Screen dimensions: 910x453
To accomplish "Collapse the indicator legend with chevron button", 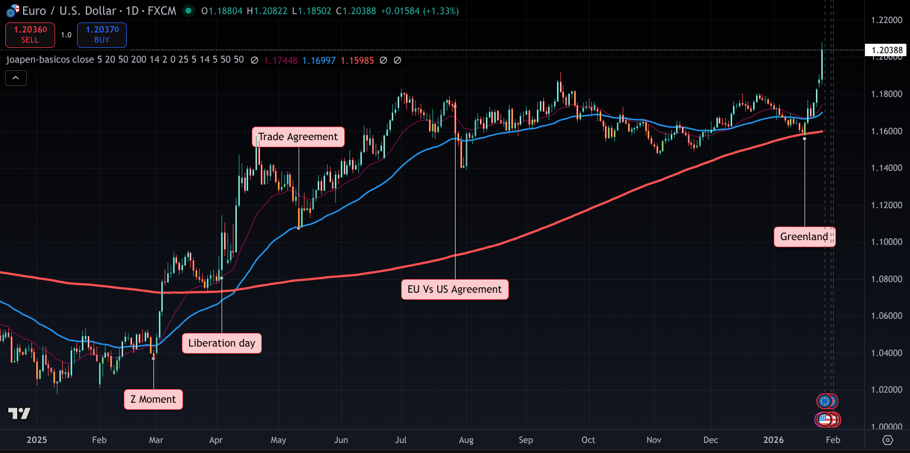I will point(16,77).
